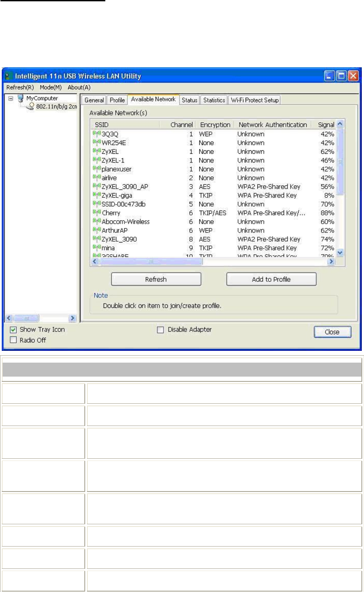Click the wireless icon beside airlive

tap(97, 178)
